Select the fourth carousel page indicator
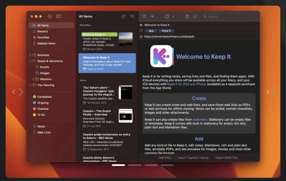The height and width of the screenshot is (181, 286). tap(167, 165)
